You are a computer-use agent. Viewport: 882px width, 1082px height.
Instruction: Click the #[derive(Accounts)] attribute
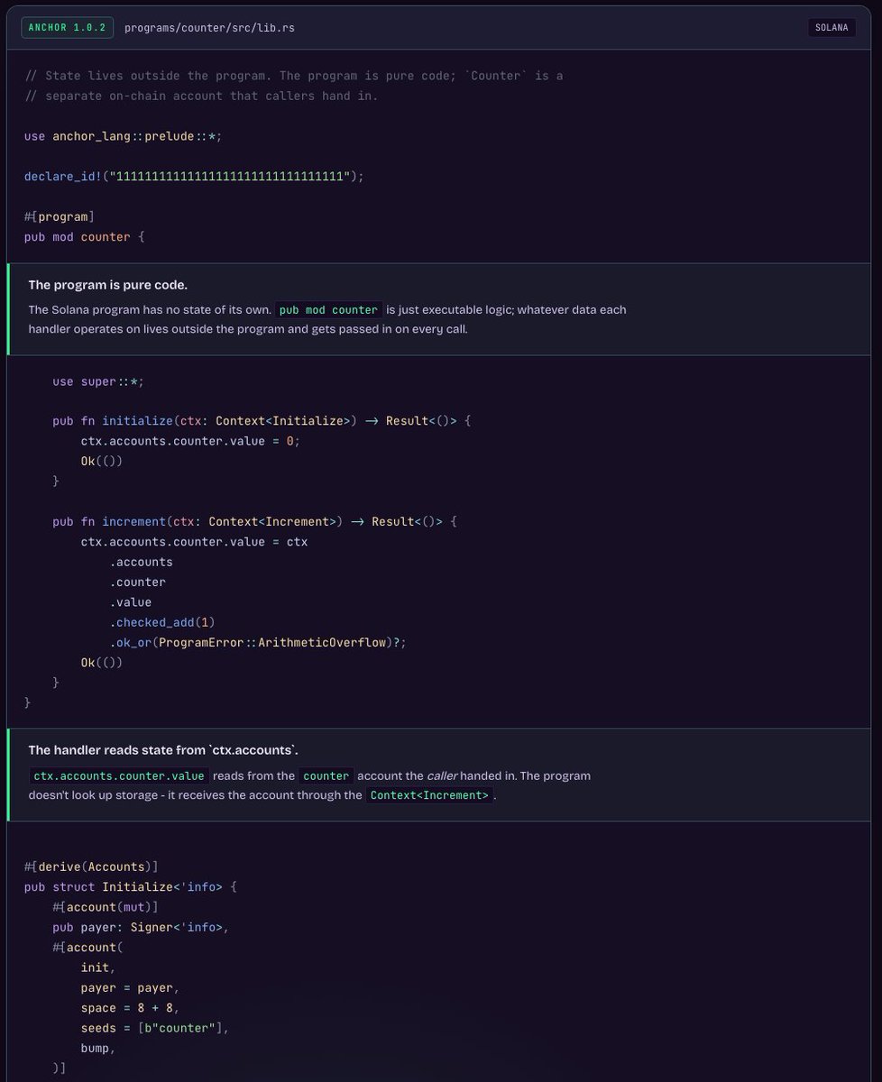coord(91,867)
